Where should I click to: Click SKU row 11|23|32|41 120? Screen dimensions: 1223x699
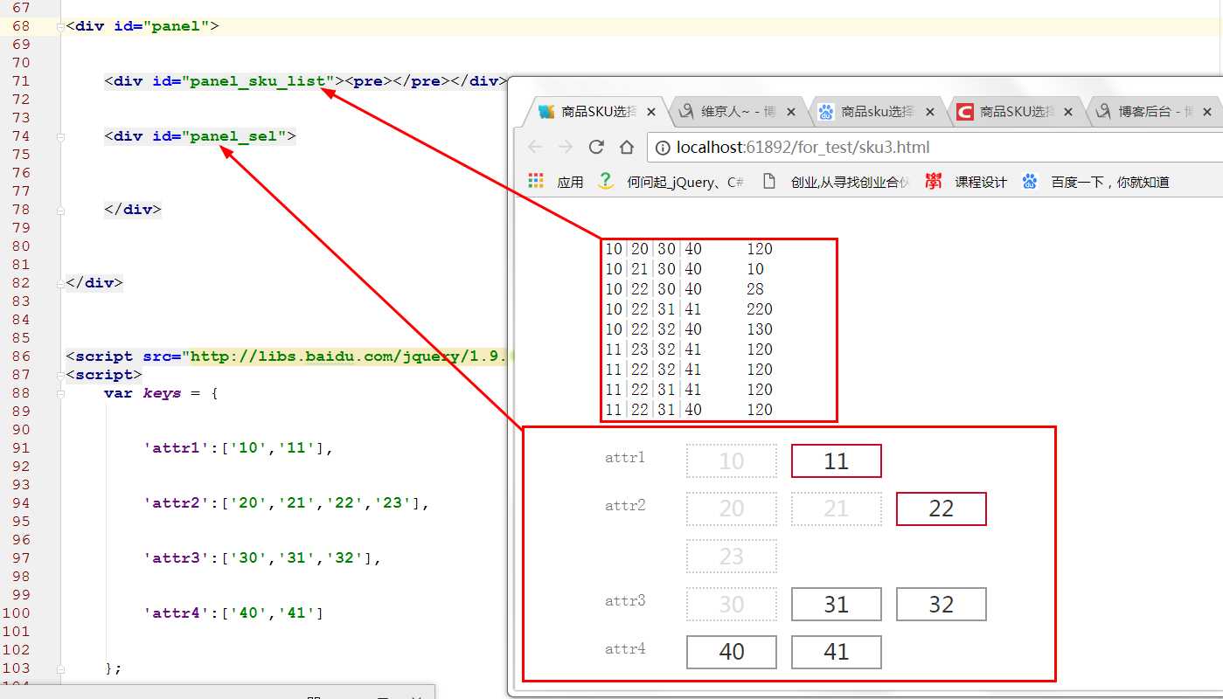click(689, 349)
